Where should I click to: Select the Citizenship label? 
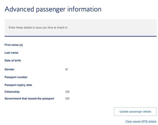(12, 92)
